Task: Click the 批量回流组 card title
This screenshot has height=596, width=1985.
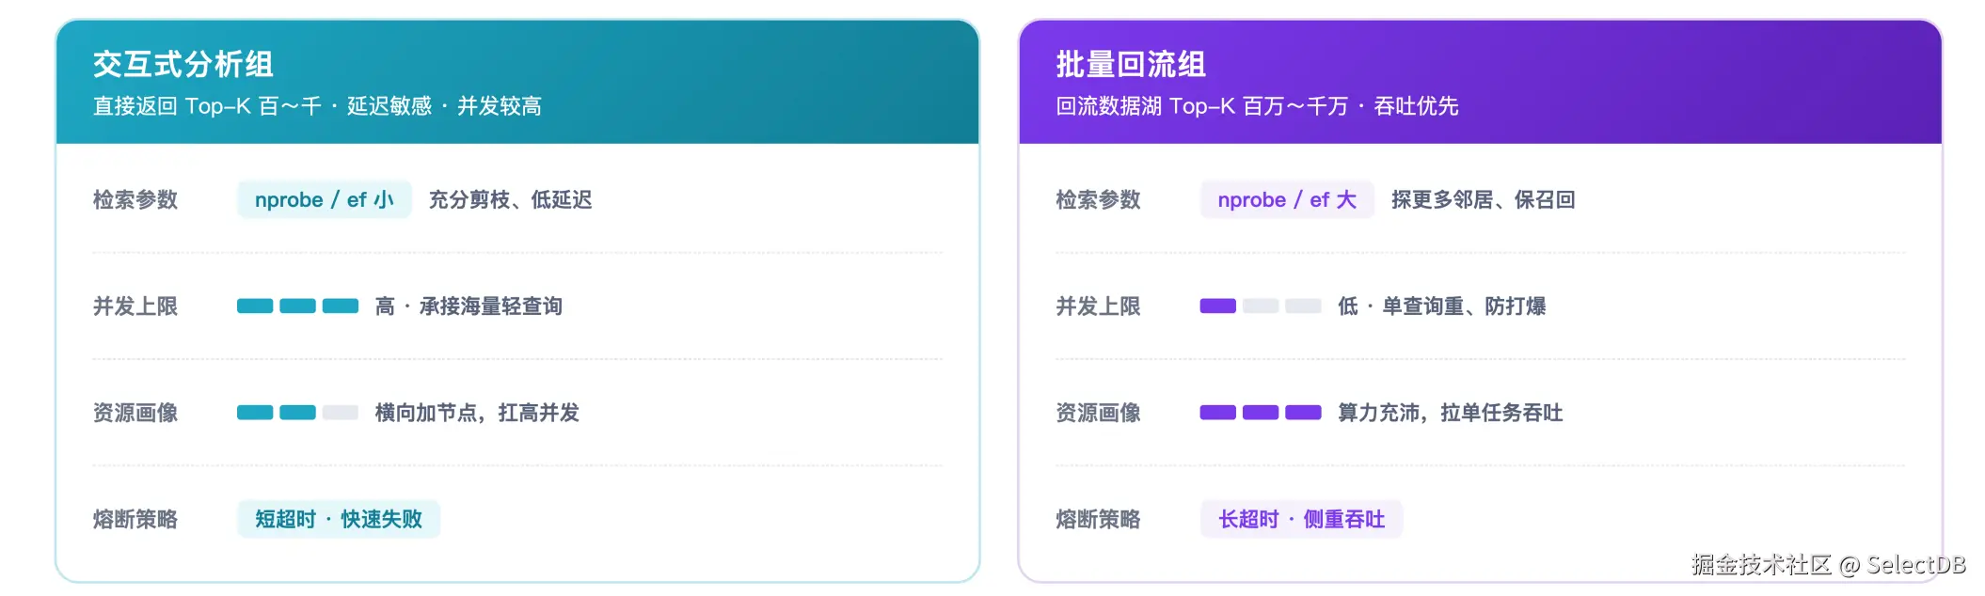Action: [x=1131, y=64]
